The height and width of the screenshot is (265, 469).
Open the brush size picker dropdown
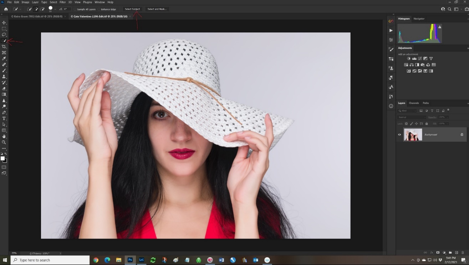pos(55,9)
